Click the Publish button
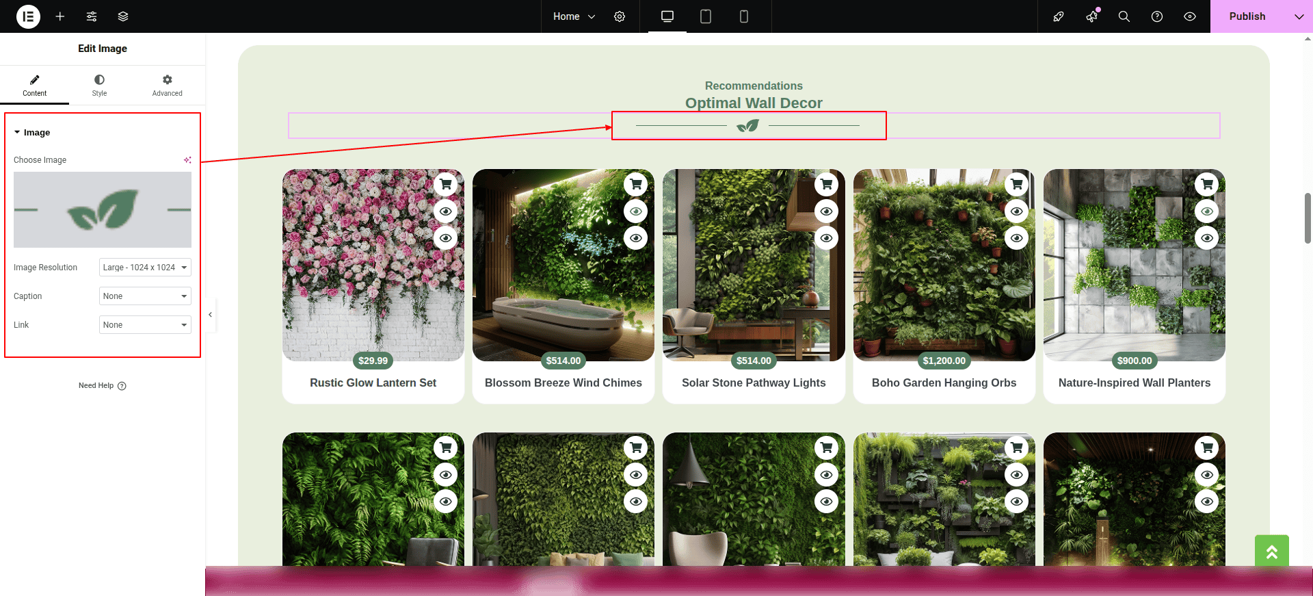Image resolution: width=1313 pixels, height=596 pixels. coord(1247,16)
